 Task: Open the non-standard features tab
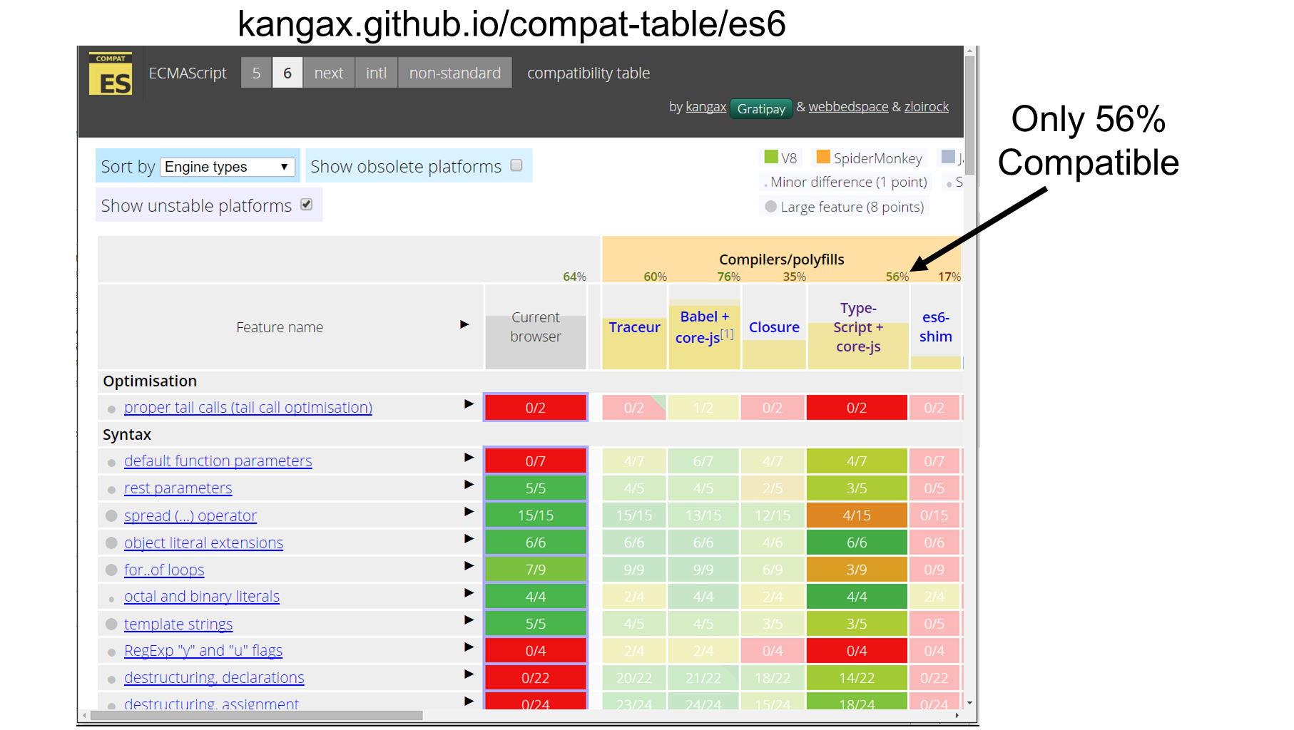tap(454, 72)
